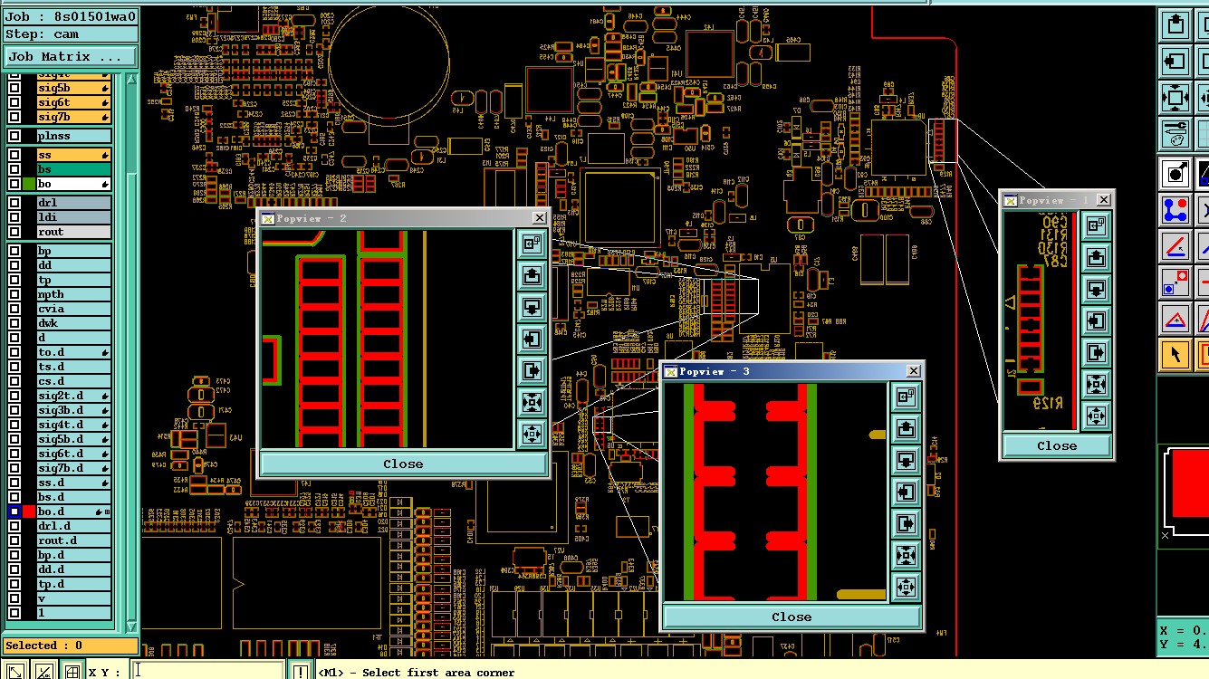Click the exclamation mark button in the status bar

tap(300, 672)
